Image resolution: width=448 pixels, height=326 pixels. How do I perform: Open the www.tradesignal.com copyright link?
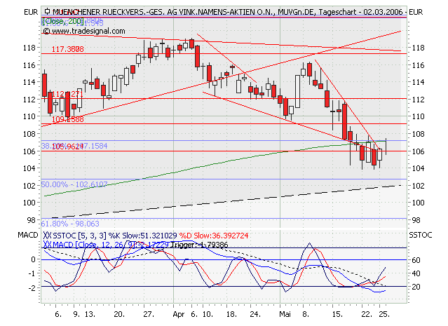click(84, 31)
